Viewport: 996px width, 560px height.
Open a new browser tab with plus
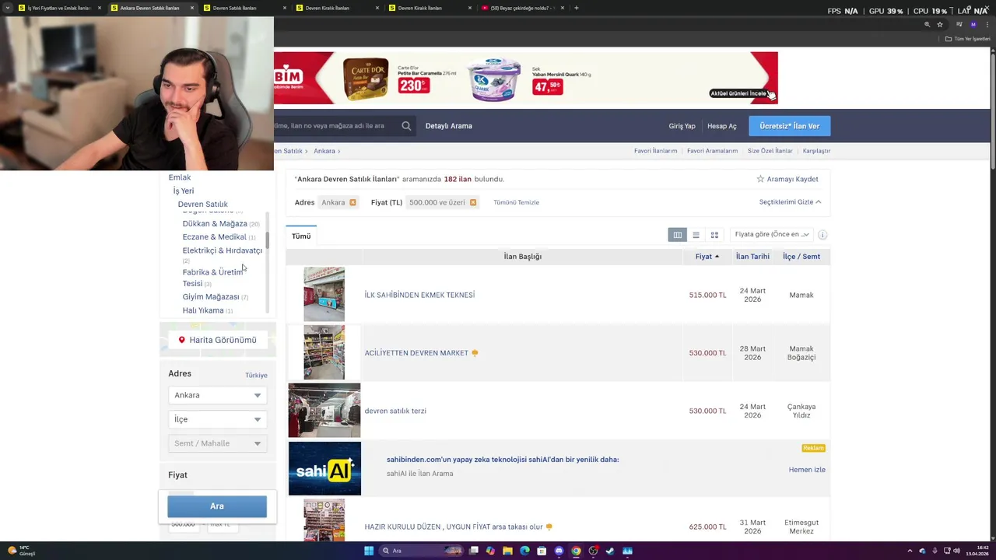point(576,8)
